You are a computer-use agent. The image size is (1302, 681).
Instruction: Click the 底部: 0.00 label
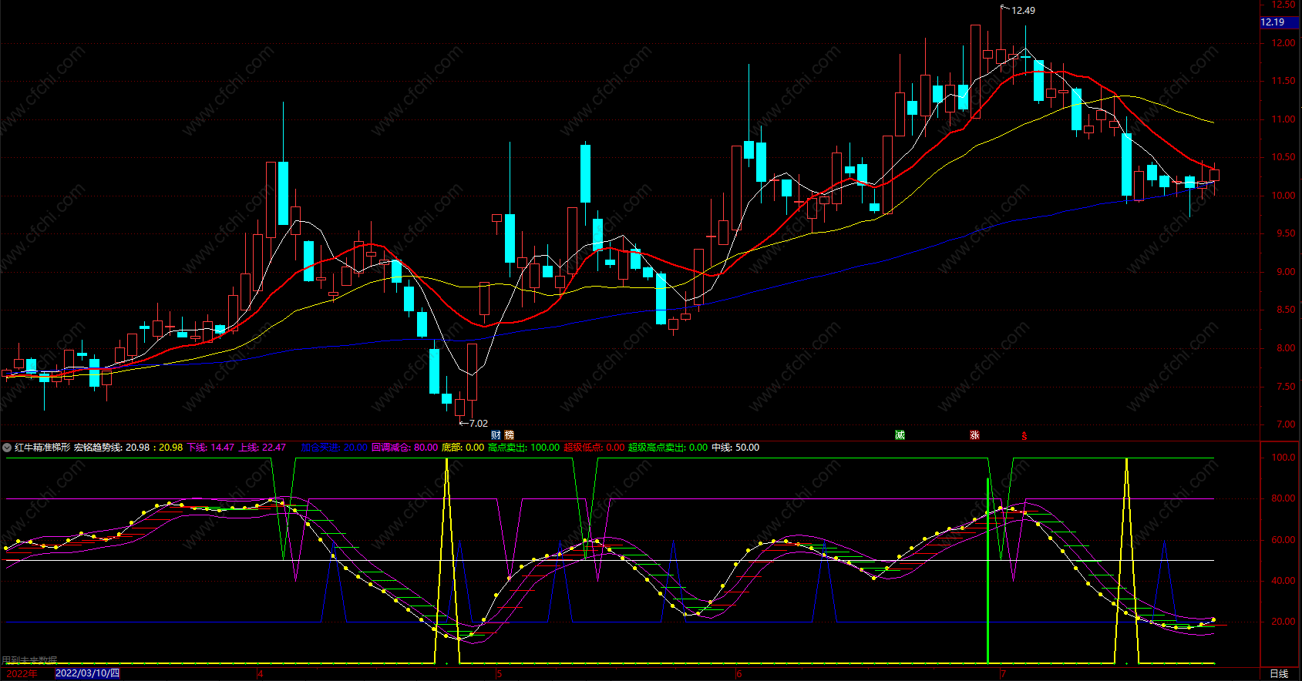463,448
